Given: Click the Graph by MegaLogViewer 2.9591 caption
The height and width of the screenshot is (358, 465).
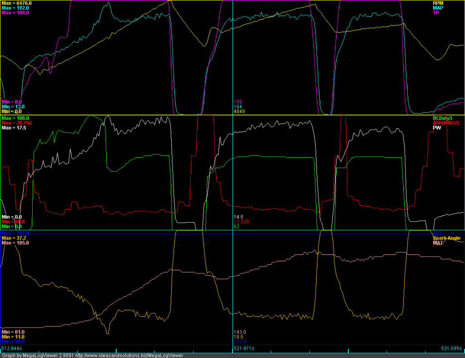Looking at the screenshot, I should point(38,355).
